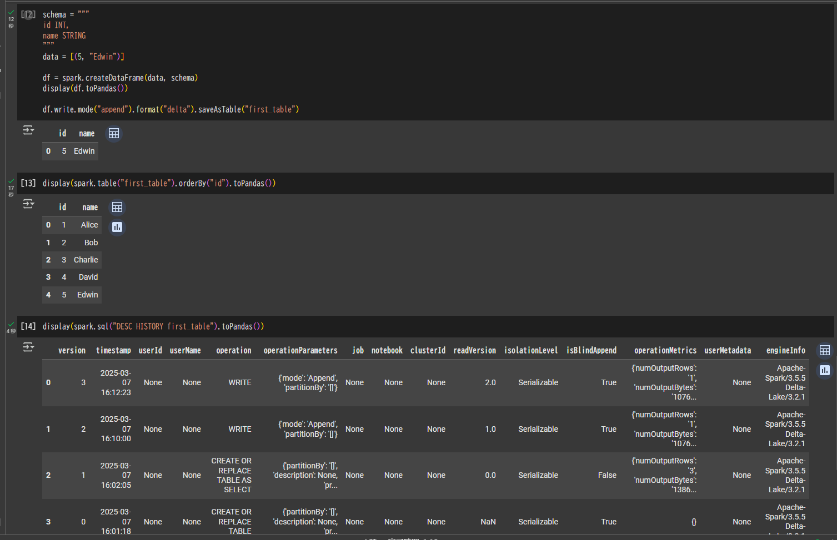837x540 pixels.
Task: Toggle output options for cell 12
Action: click(28, 130)
